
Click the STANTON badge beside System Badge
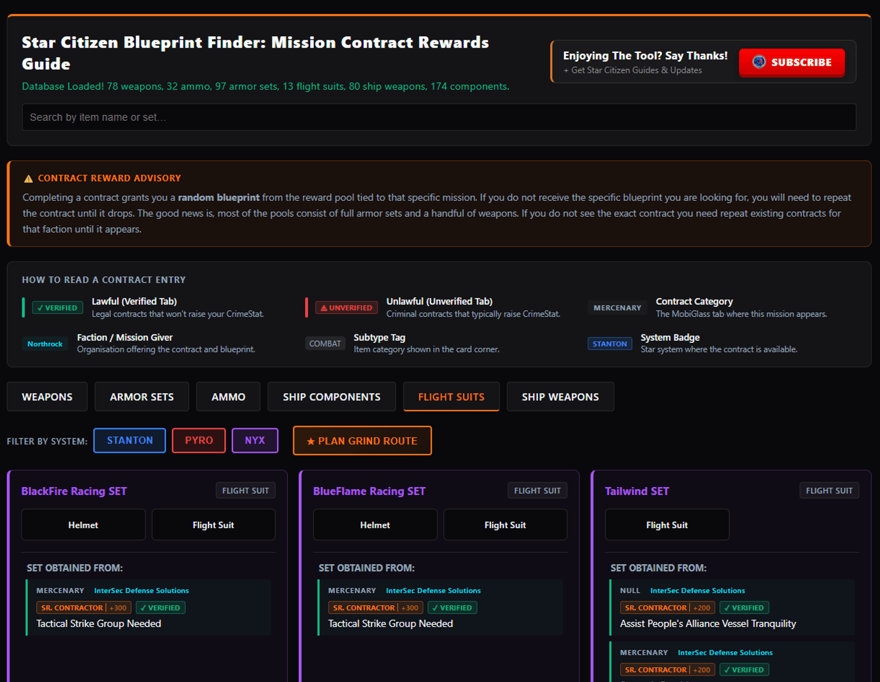coord(610,344)
